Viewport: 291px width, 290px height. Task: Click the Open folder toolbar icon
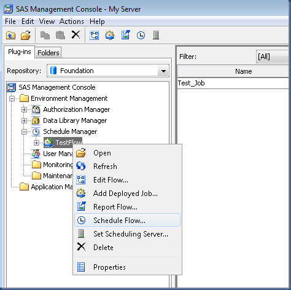[26, 35]
